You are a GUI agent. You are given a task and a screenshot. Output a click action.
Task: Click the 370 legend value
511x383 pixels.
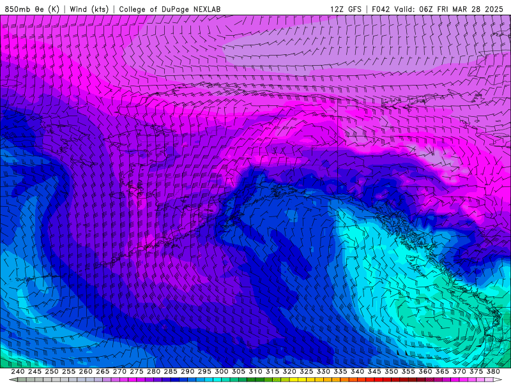(459, 372)
